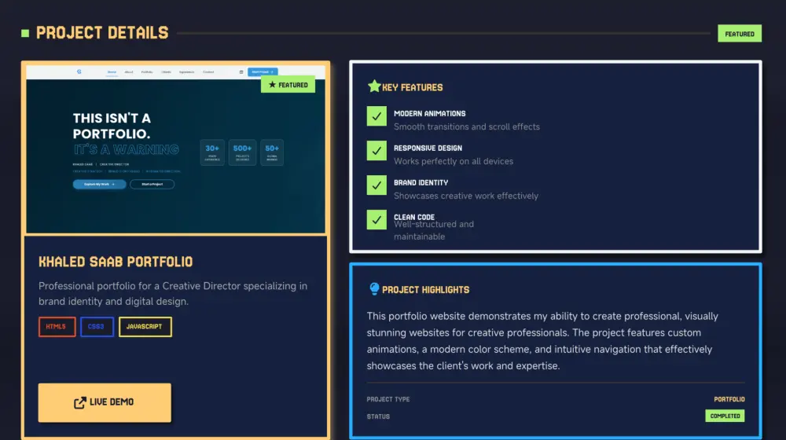786x440 pixels.
Task: Open the Live Demo button
Action: coord(105,402)
